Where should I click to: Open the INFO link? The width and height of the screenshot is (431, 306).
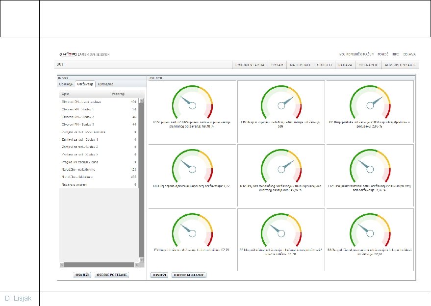tap(396, 54)
